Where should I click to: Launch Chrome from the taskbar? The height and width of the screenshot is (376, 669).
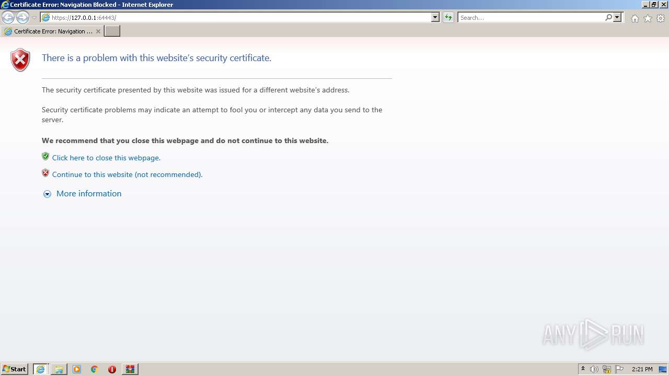[x=95, y=369]
